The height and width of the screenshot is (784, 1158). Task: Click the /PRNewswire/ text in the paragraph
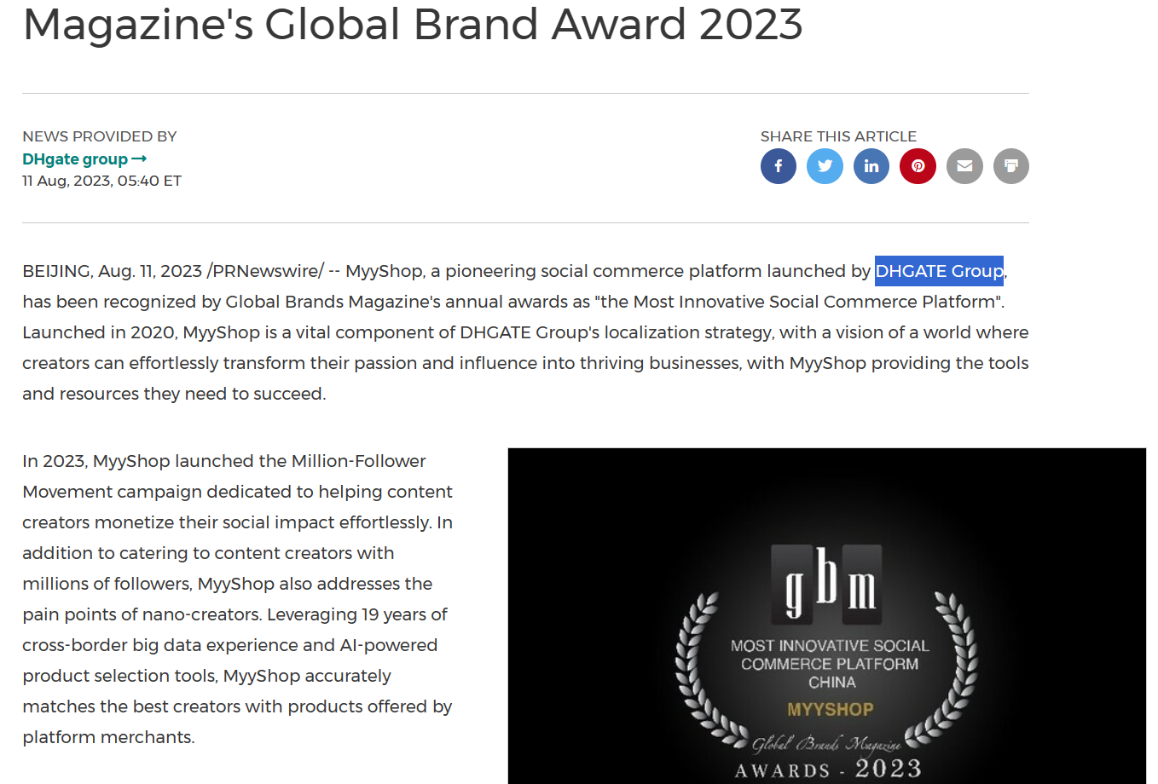[x=265, y=271]
